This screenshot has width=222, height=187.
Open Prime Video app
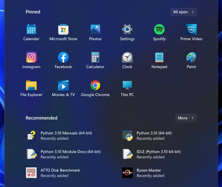click(191, 29)
